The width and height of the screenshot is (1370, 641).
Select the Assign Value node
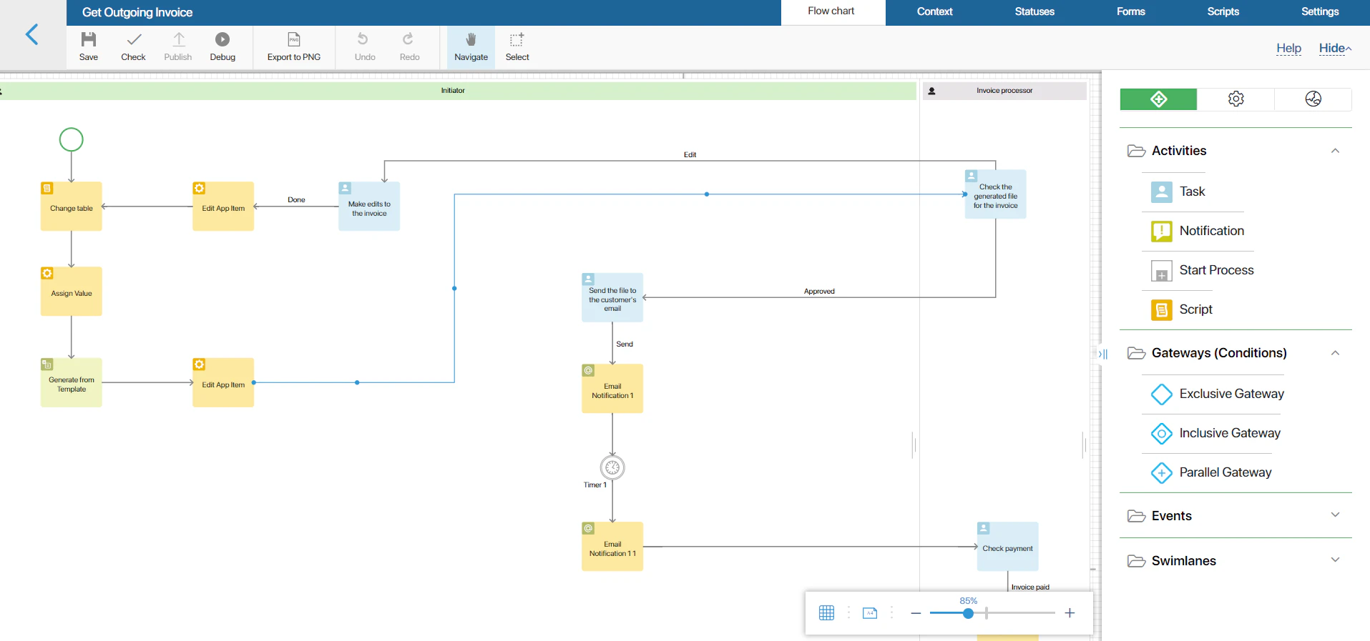tap(72, 292)
